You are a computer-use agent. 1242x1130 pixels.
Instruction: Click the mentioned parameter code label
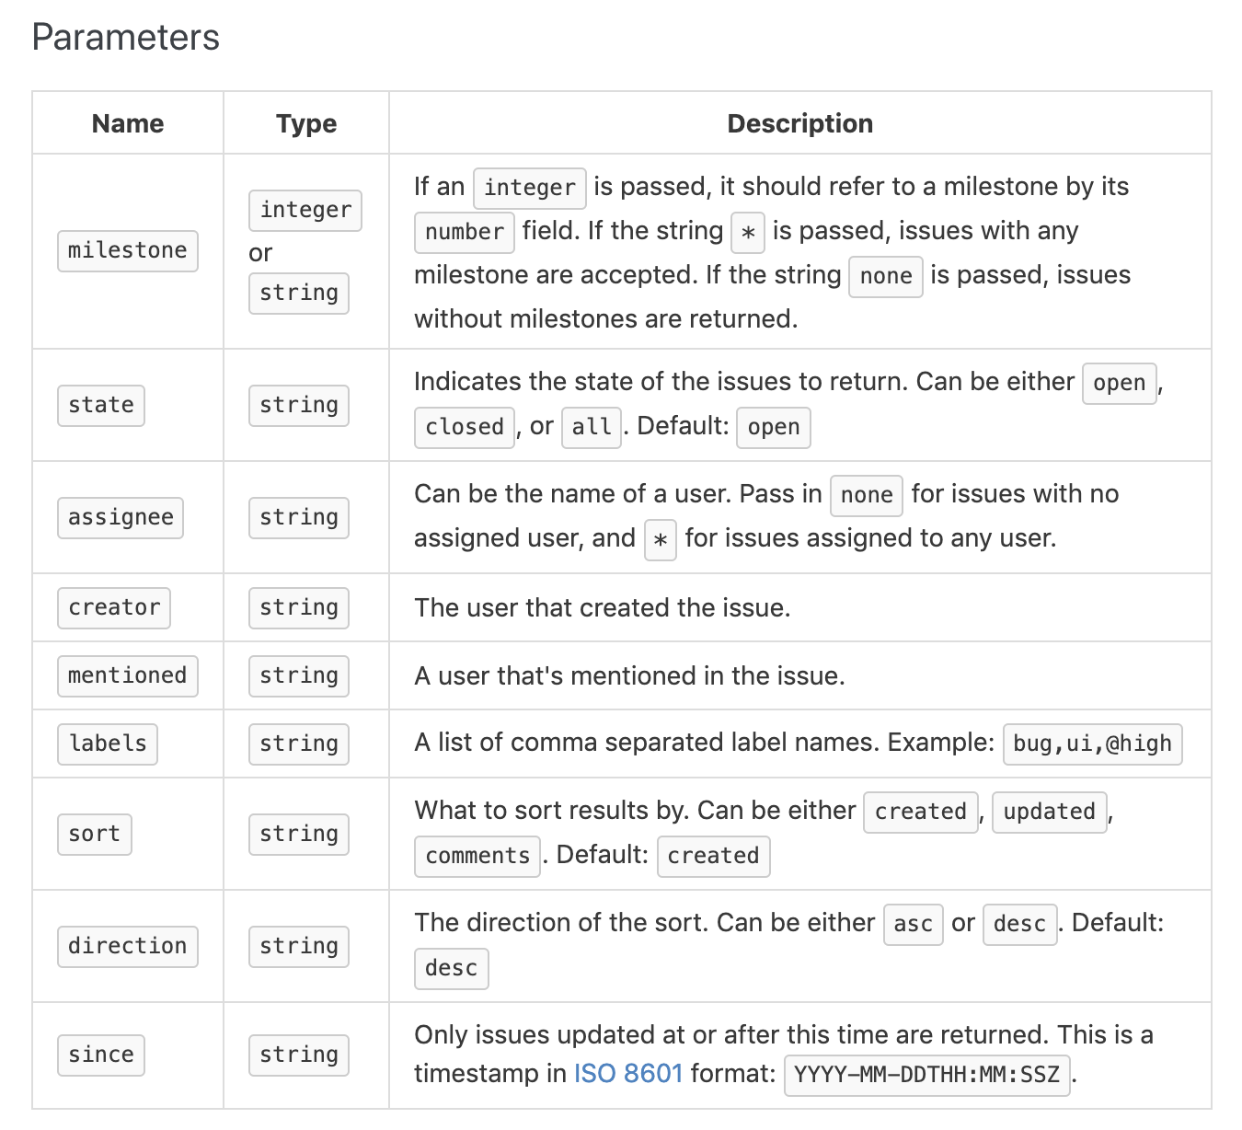[x=128, y=675]
